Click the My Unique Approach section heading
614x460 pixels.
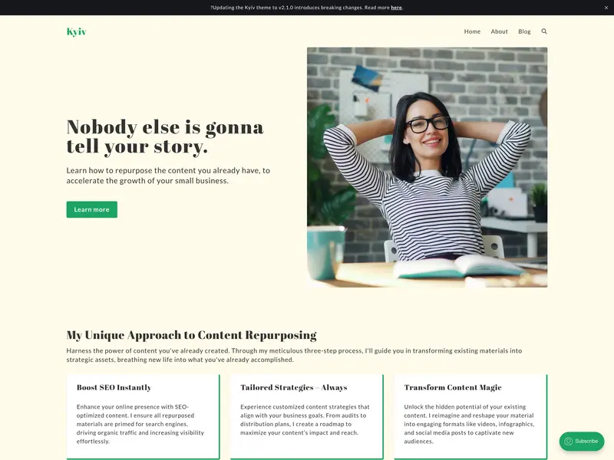[191, 335]
